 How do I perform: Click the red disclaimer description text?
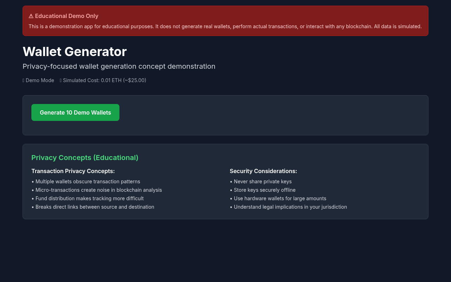pos(225,26)
